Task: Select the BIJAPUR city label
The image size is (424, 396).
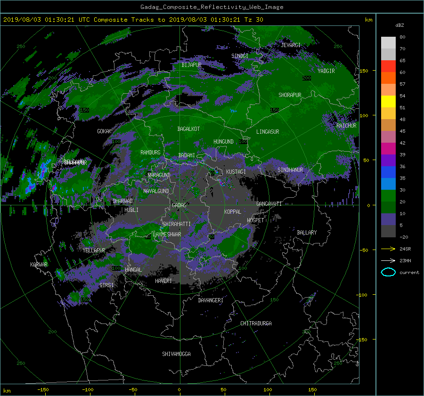Action: point(191,65)
